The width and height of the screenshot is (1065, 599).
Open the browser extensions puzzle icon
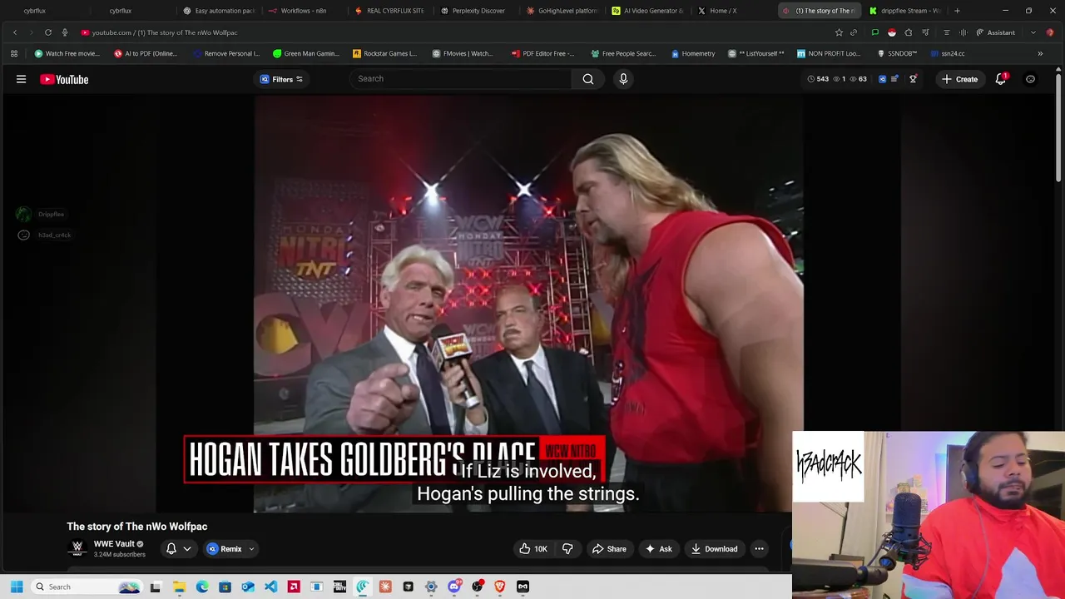click(909, 32)
